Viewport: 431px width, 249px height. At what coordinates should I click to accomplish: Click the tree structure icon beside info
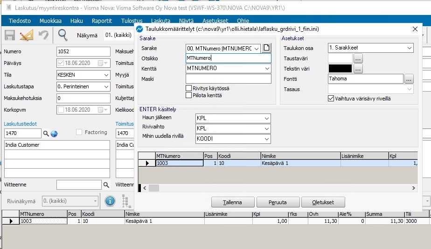tap(126, 201)
